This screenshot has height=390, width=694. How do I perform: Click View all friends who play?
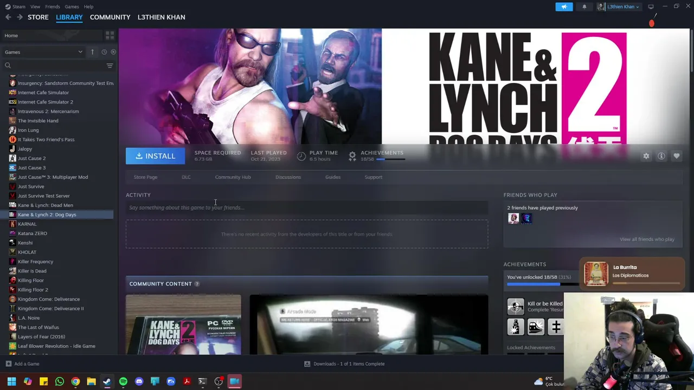[x=647, y=239]
